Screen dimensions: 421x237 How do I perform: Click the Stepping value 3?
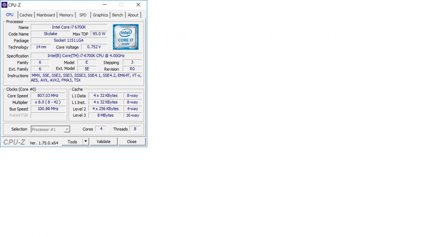click(x=132, y=62)
